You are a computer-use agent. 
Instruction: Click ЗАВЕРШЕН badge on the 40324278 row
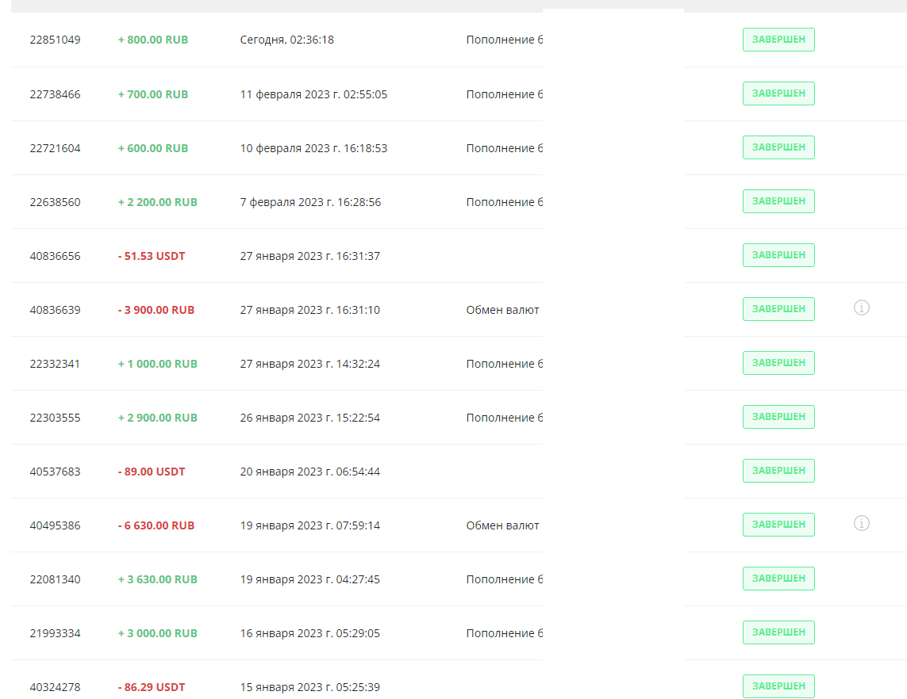click(x=778, y=686)
